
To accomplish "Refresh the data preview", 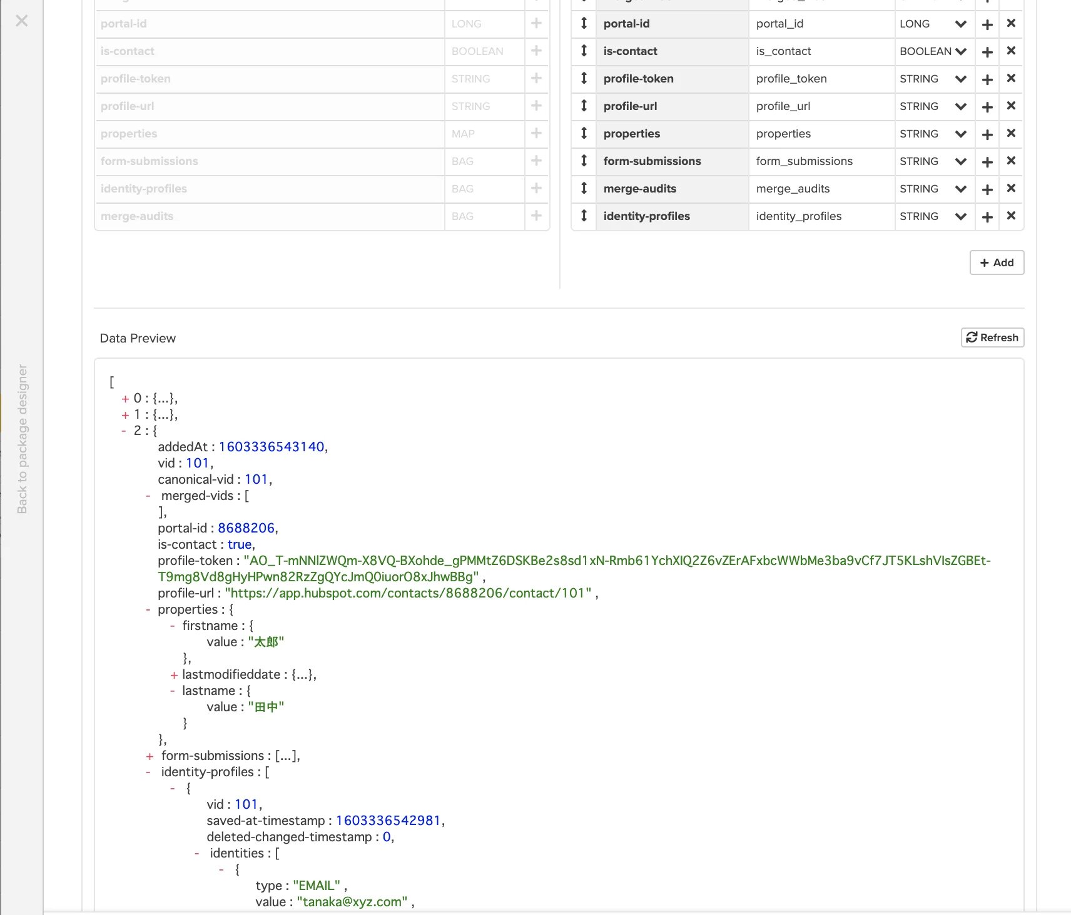I will click(992, 337).
